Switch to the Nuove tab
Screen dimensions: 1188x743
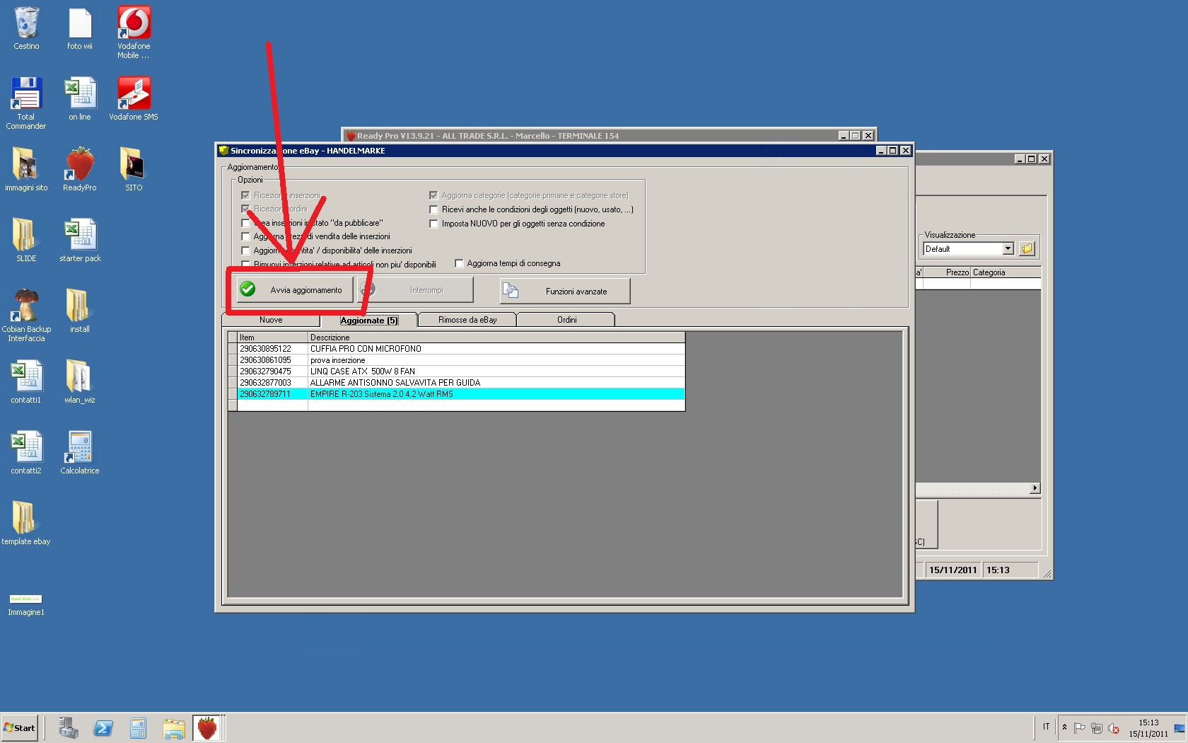click(271, 320)
